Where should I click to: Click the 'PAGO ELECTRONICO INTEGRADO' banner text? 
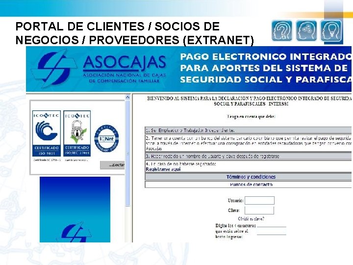pos(266,56)
